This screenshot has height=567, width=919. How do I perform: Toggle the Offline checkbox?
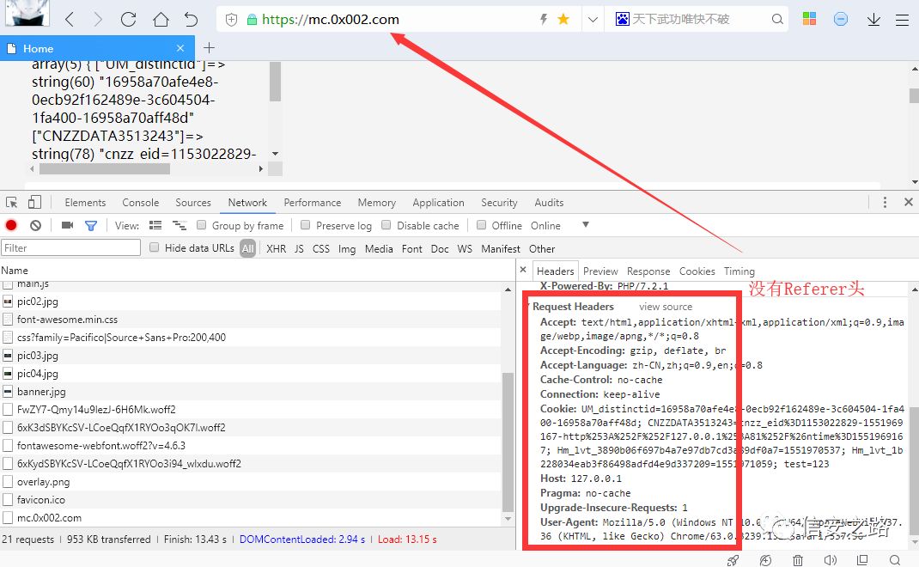tap(482, 224)
